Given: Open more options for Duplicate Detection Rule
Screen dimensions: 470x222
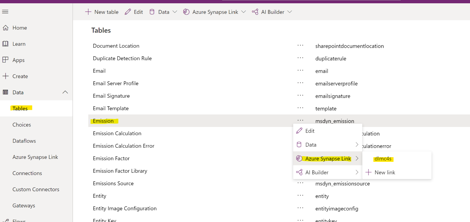Looking at the screenshot, I should coord(300,58).
